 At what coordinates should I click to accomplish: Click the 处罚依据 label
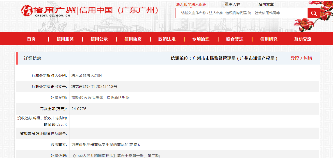(x=59, y=156)
